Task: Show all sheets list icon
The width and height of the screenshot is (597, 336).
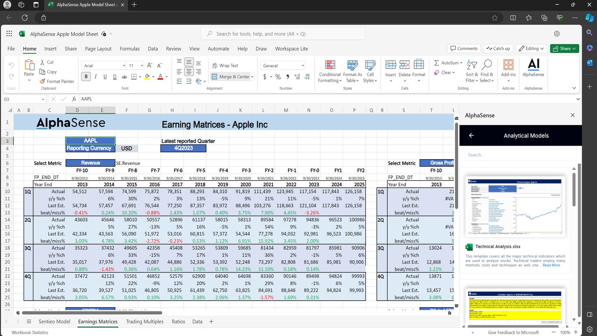Action: coord(29,322)
